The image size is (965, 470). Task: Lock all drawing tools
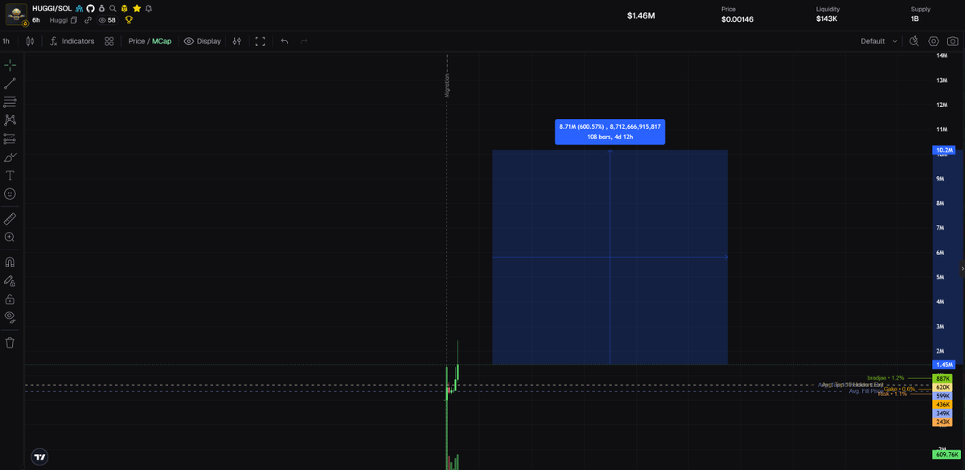[10, 299]
